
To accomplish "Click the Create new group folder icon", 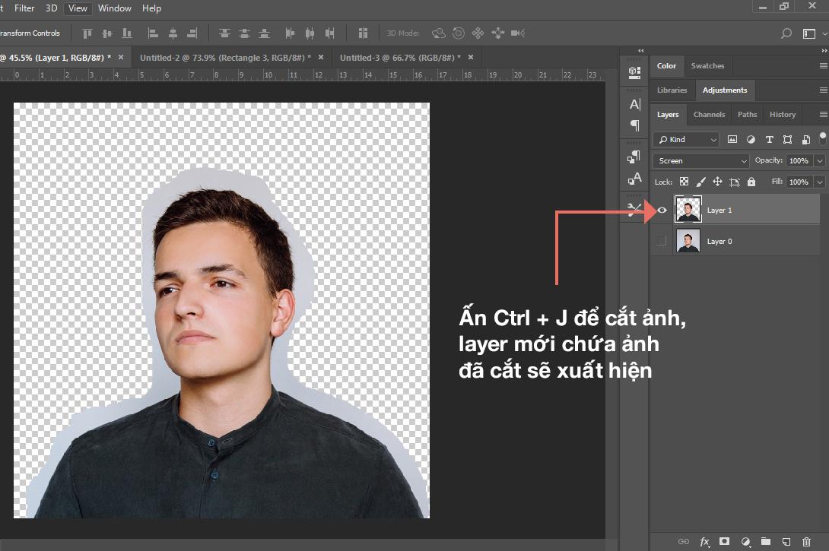I will 767,541.
